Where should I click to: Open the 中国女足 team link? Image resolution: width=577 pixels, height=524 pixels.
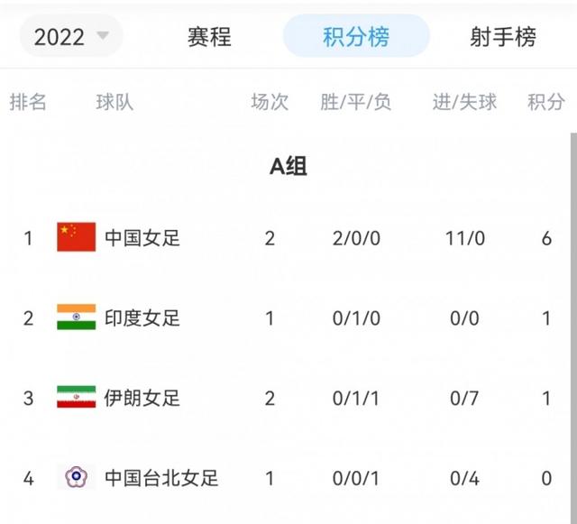pyautogui.click(x=142, y=238)
